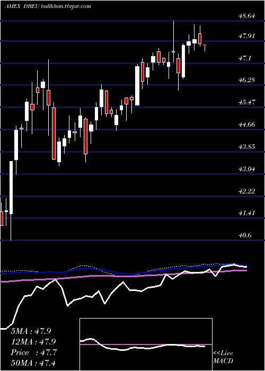This screenshot has height=371, width=265.
Task: Select the 45.47 price level label
Action: (246, 102)
